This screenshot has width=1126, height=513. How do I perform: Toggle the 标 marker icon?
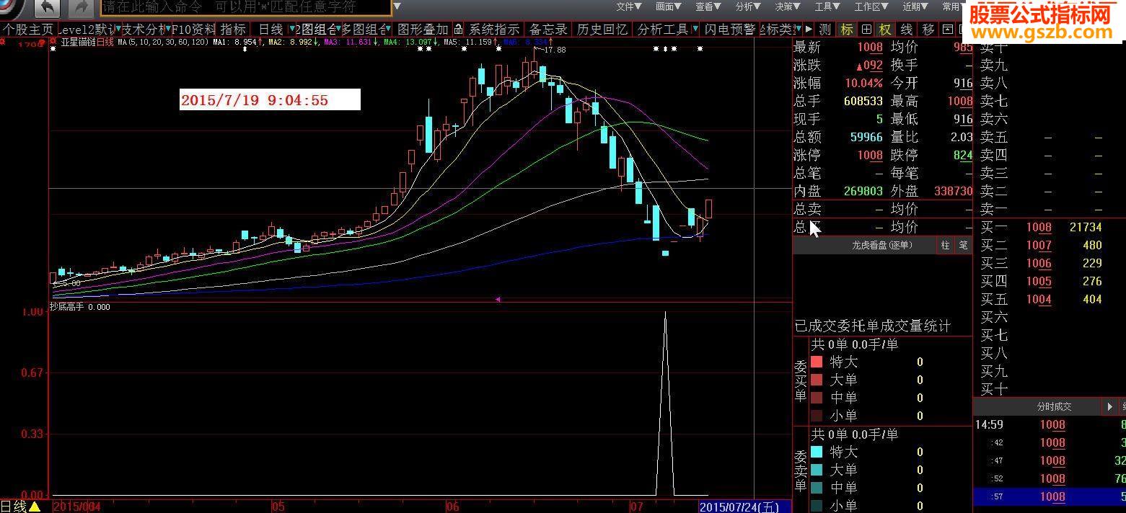[847, 30]
